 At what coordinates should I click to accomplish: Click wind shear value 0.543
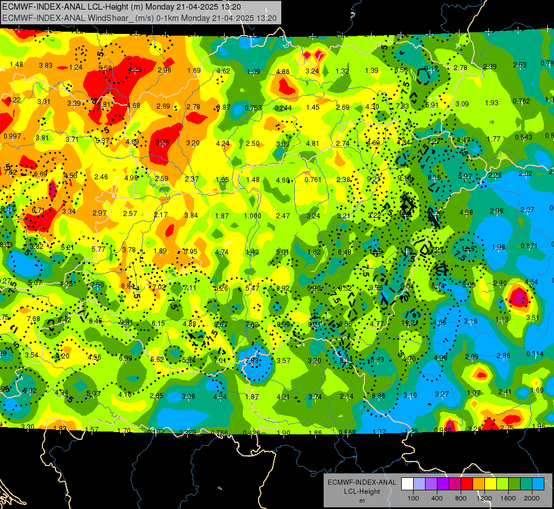click(523, 137)
